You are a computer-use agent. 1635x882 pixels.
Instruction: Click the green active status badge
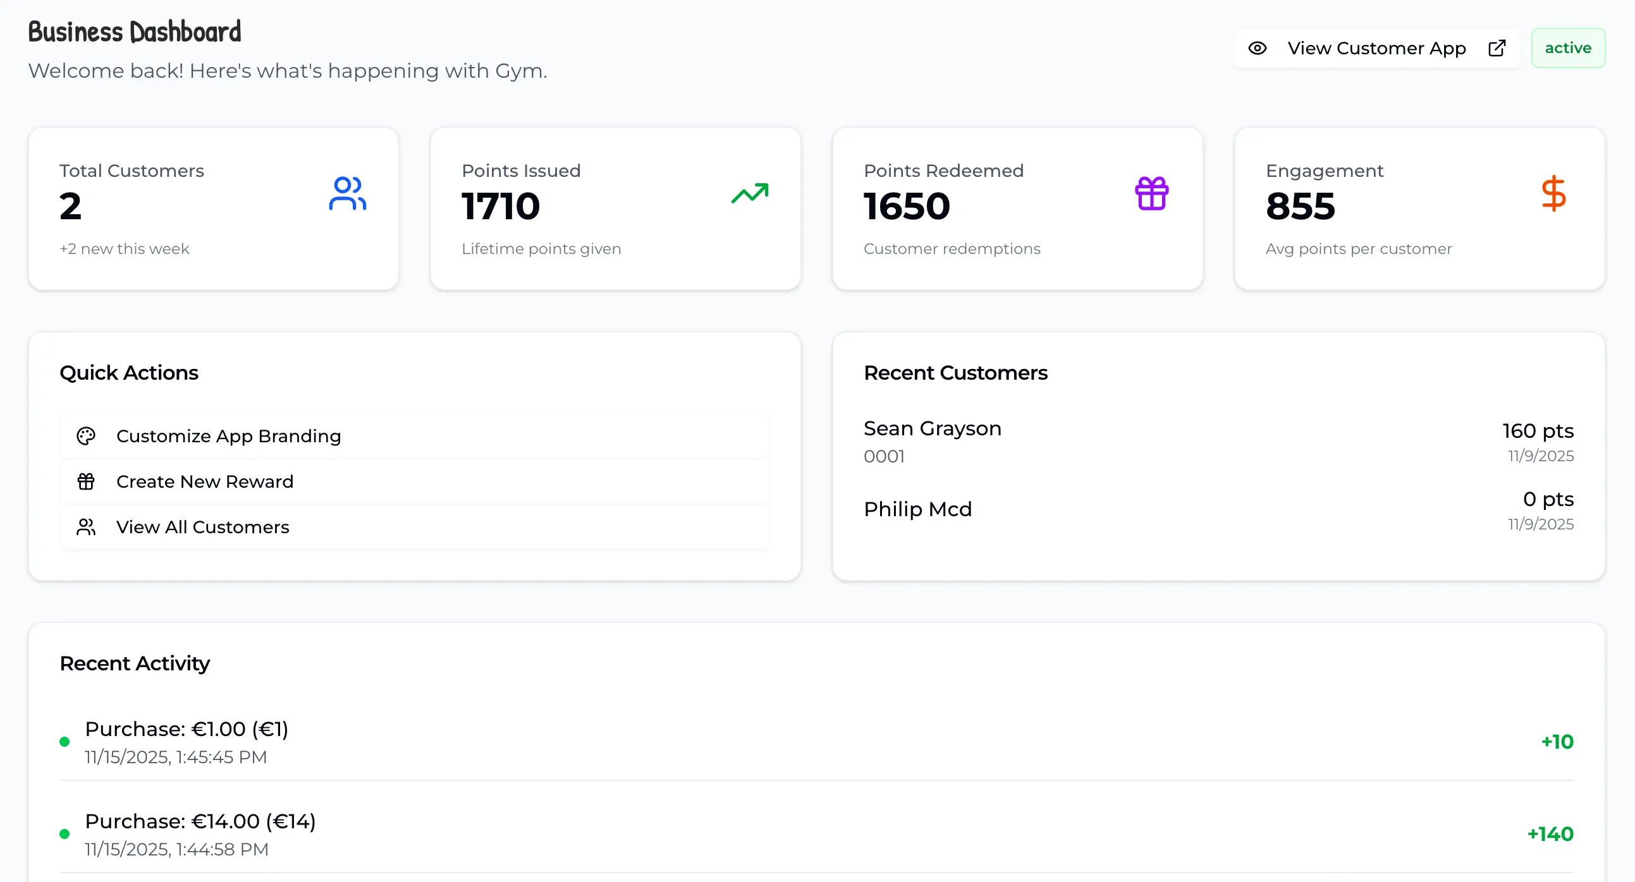pos(1568,48)
